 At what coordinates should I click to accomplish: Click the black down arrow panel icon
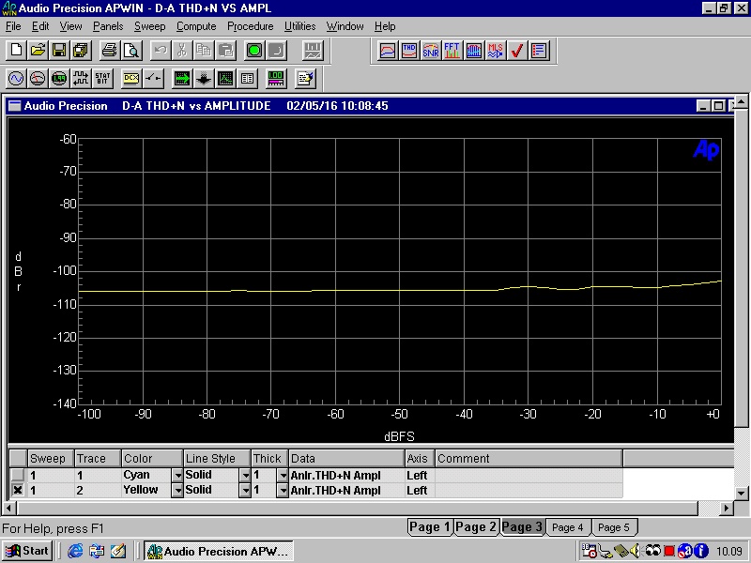[x=204, y=79]
